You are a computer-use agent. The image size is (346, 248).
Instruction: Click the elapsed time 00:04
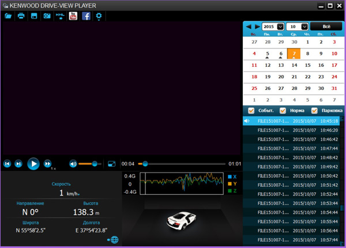coord(128,164)
